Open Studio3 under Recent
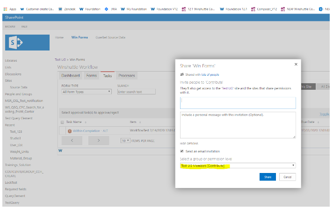This screenshot has width=333, height=209. pyautogui.click(x=15, y=138)
